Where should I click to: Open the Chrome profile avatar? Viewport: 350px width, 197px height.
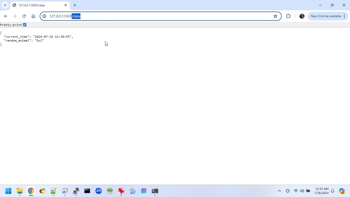tap(302, 16)
